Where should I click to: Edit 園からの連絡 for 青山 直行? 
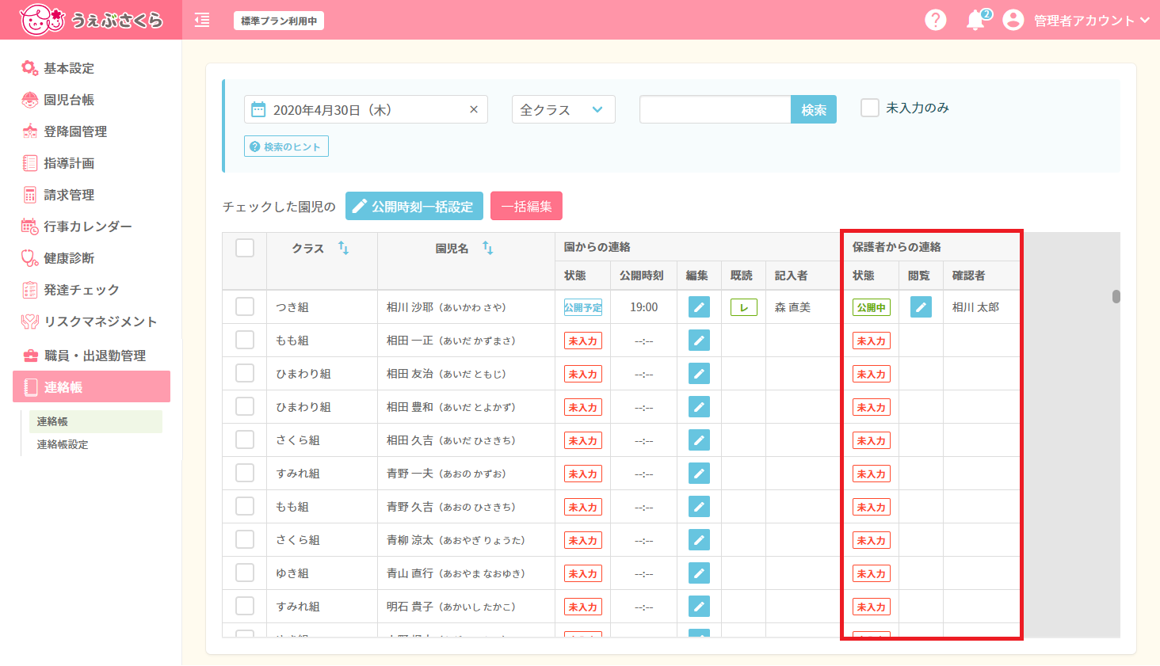pyautogui.click(x=699, y=573)
